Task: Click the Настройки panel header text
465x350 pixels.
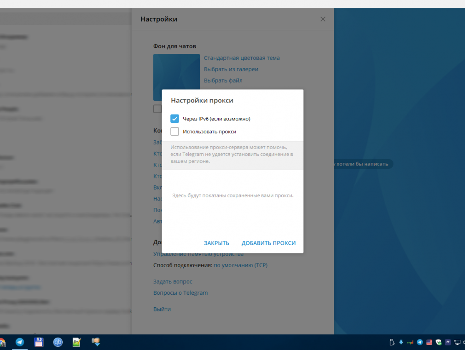Action: click(159, 19)
